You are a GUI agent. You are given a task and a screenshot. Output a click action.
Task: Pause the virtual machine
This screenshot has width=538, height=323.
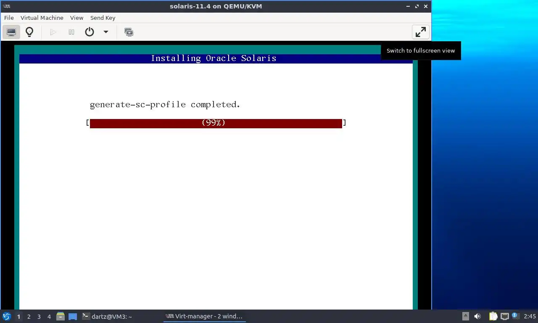tap(71, 32)
